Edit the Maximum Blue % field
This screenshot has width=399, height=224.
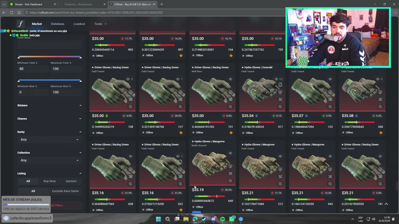tap(66, 92)
